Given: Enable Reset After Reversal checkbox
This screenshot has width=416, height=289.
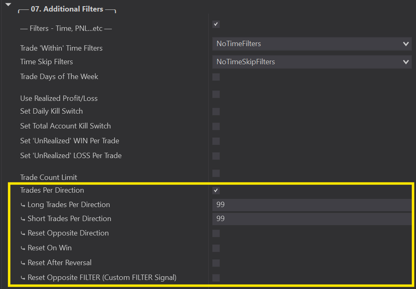Looking at the screenshot, I should pos(216,263).
